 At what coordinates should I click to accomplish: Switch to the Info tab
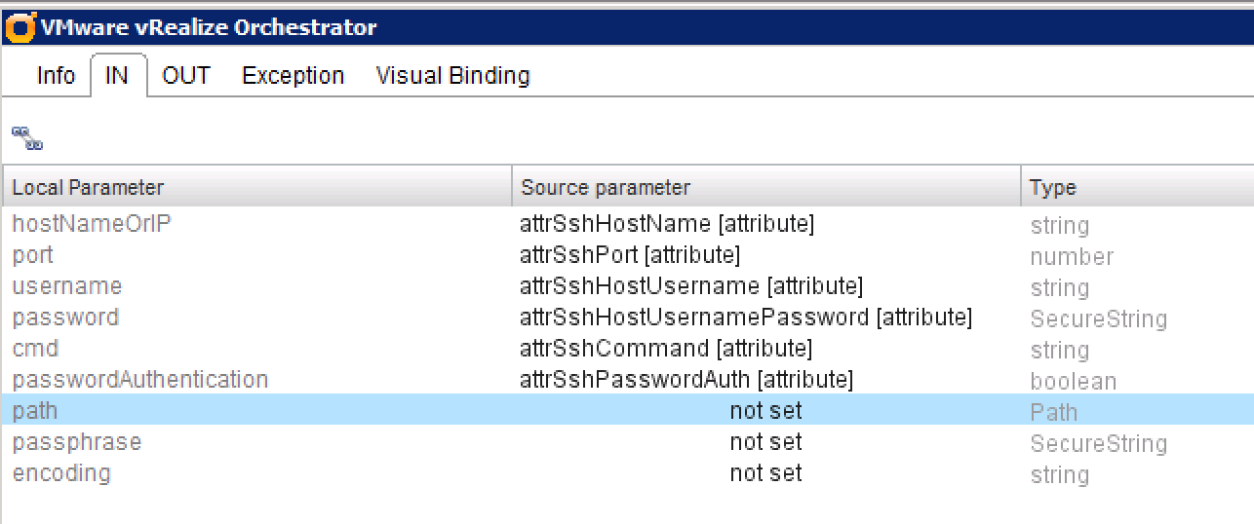coord(56,76)
